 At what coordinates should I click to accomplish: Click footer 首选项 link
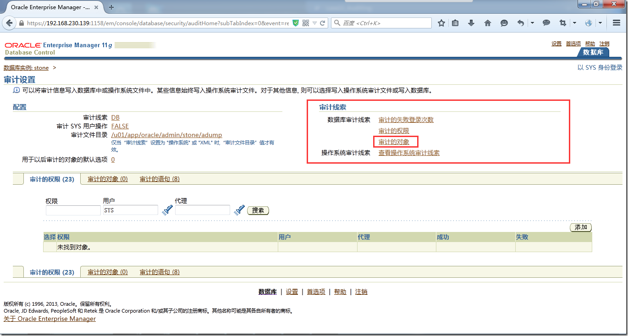(x=316, y=292)
